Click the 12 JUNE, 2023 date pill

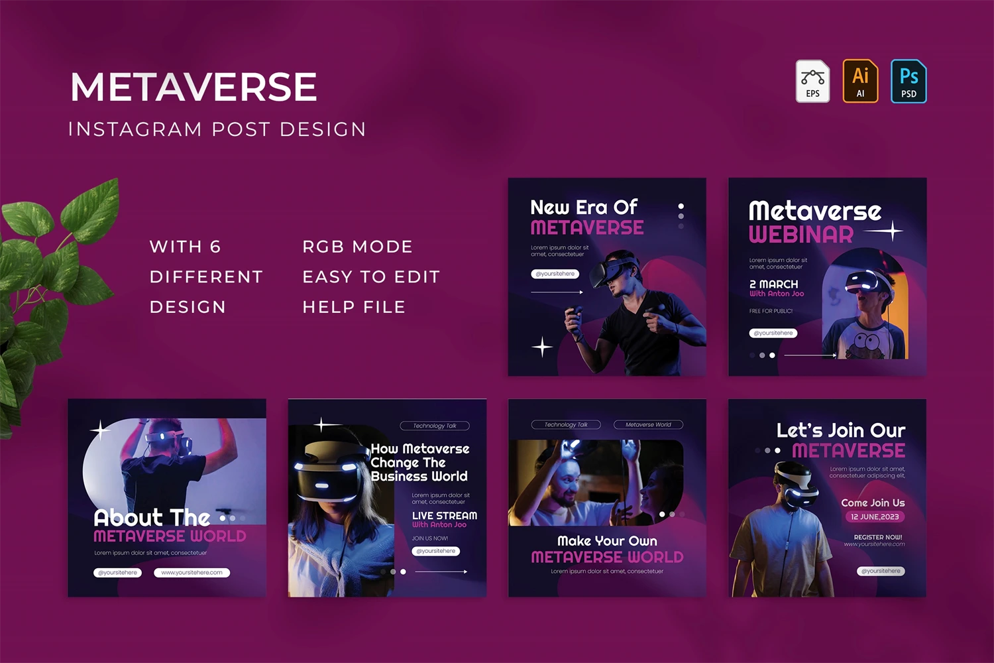(875, 516)
